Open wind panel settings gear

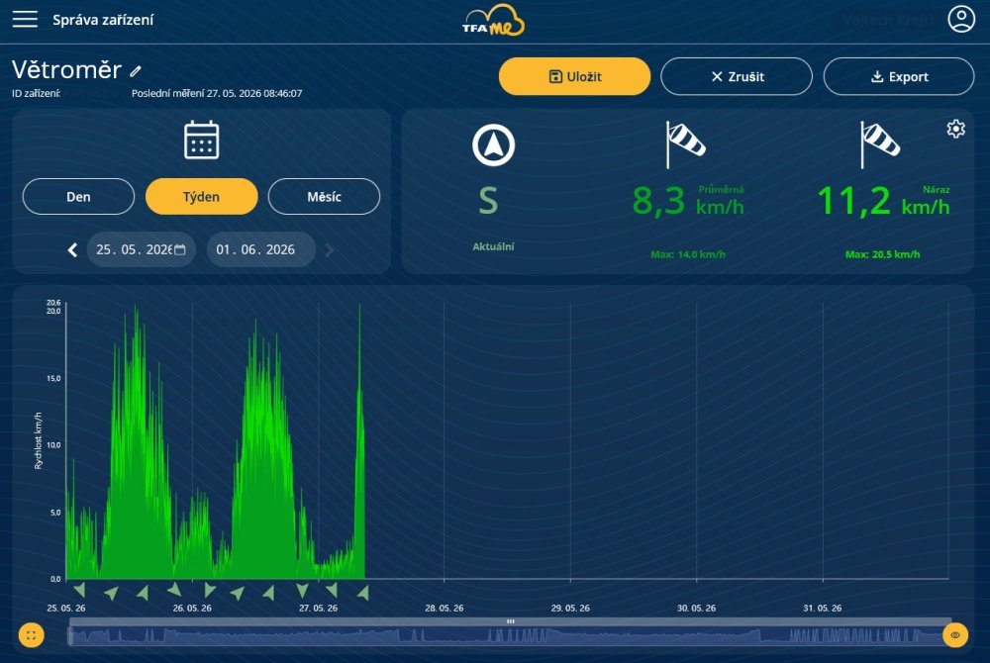click(x=956, y=129)
